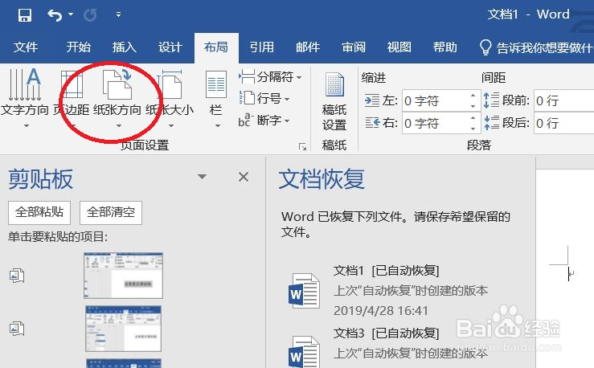Switch to the 邮件 tab
594x368 pixels.
(308, 47)
